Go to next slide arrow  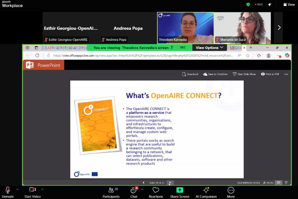pyautogui.click(x=170, y=183)
